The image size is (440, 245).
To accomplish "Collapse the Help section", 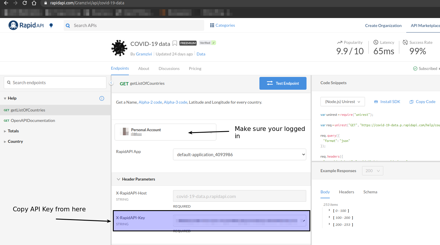I will [5, 98].
